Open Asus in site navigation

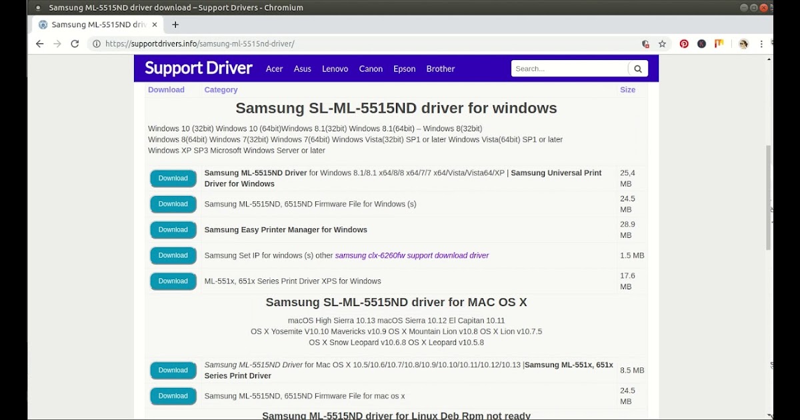pyautogui.click(x=303, y=69)
